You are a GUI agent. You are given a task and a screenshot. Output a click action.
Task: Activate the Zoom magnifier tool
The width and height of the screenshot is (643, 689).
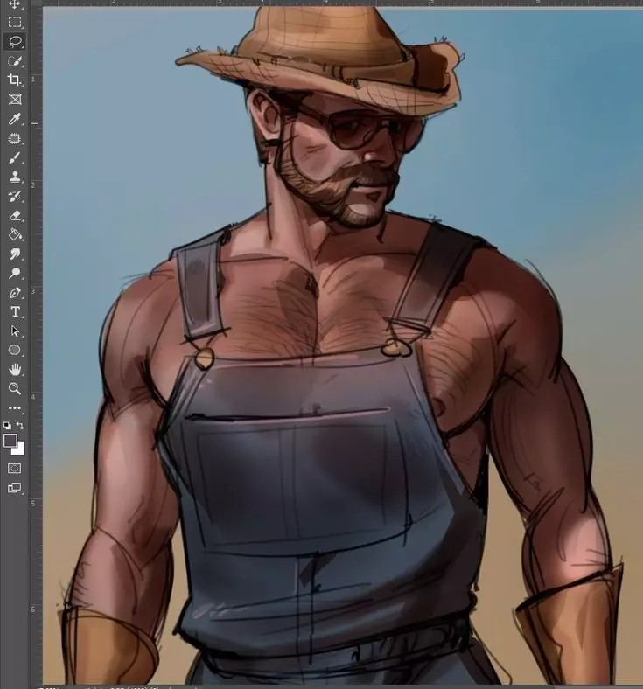click(15, 388)
